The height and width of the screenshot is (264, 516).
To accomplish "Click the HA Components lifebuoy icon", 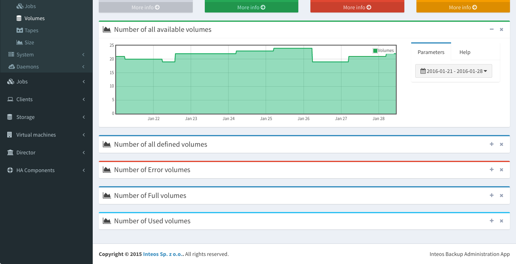I will (x=10, y=170).
